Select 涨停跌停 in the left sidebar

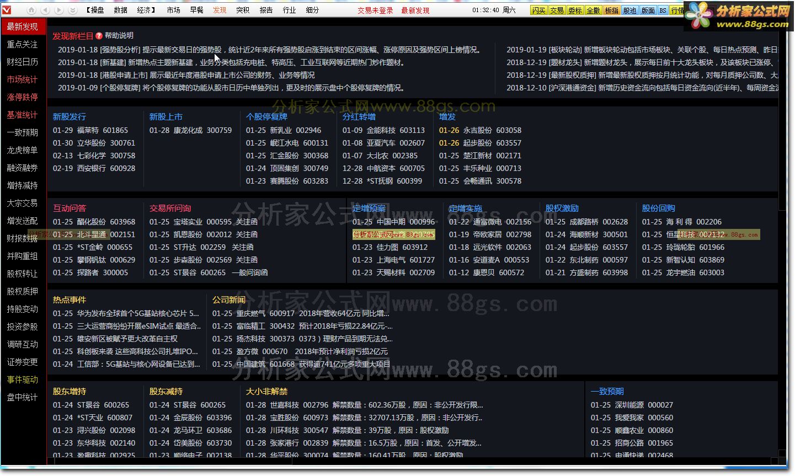click(x=23, y=97)
